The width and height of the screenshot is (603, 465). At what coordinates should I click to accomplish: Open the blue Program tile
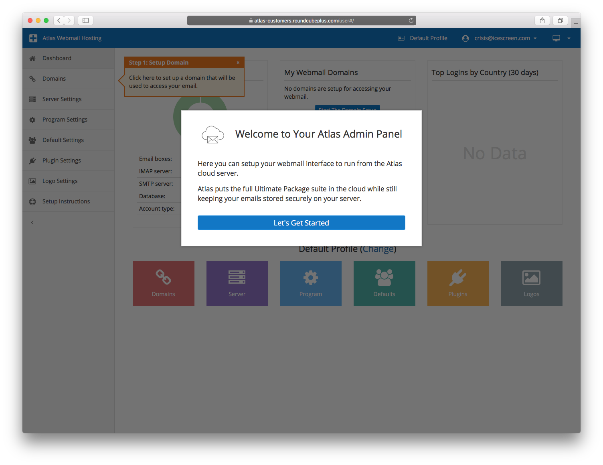[x=311, y=284]
